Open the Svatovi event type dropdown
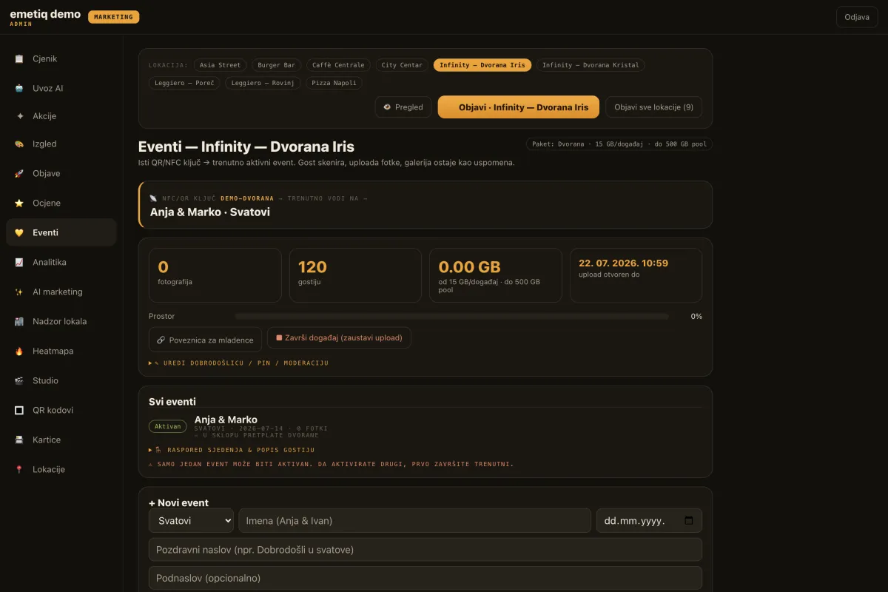This screenshot has height=592, width=888. click(x=191, y=520)
